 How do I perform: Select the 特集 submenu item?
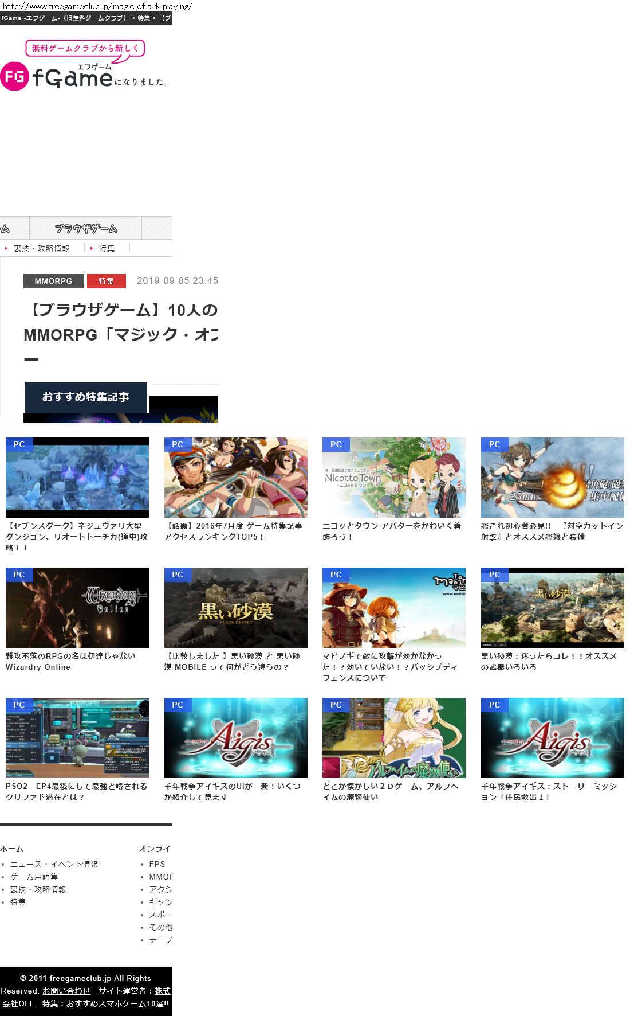(107, 248)
